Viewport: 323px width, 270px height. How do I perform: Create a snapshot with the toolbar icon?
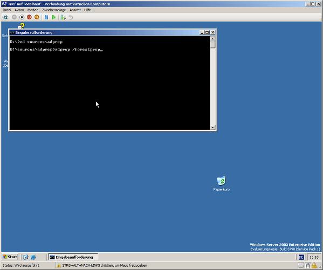[x=63, y=17]
